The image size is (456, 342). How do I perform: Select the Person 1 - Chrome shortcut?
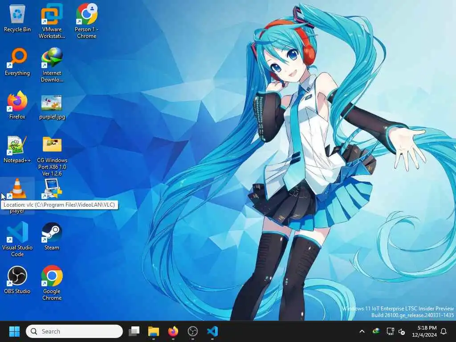coord(87,21)
